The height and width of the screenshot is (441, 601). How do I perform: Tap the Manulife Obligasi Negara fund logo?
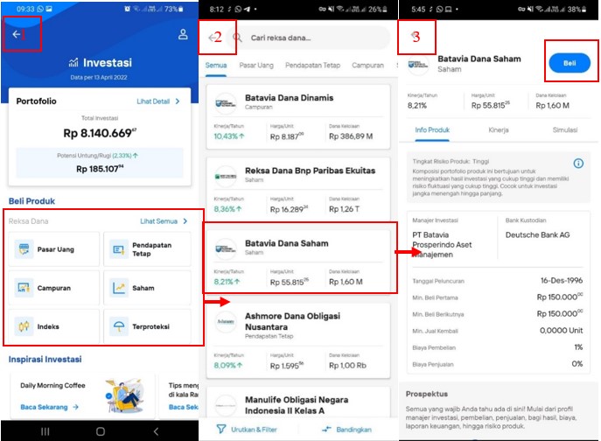[x=226, y=405]
